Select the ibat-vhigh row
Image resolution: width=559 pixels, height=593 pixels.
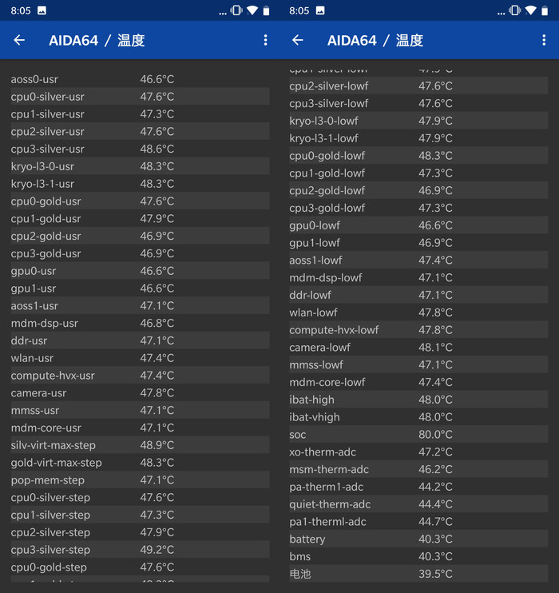[x=418, y=416]
